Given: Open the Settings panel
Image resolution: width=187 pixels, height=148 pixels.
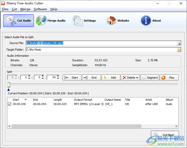Looking at the screenshot, I should pyautogui.click(x=84, y=21).
